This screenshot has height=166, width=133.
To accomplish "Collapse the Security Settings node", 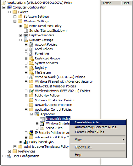I will click(21, 40).
